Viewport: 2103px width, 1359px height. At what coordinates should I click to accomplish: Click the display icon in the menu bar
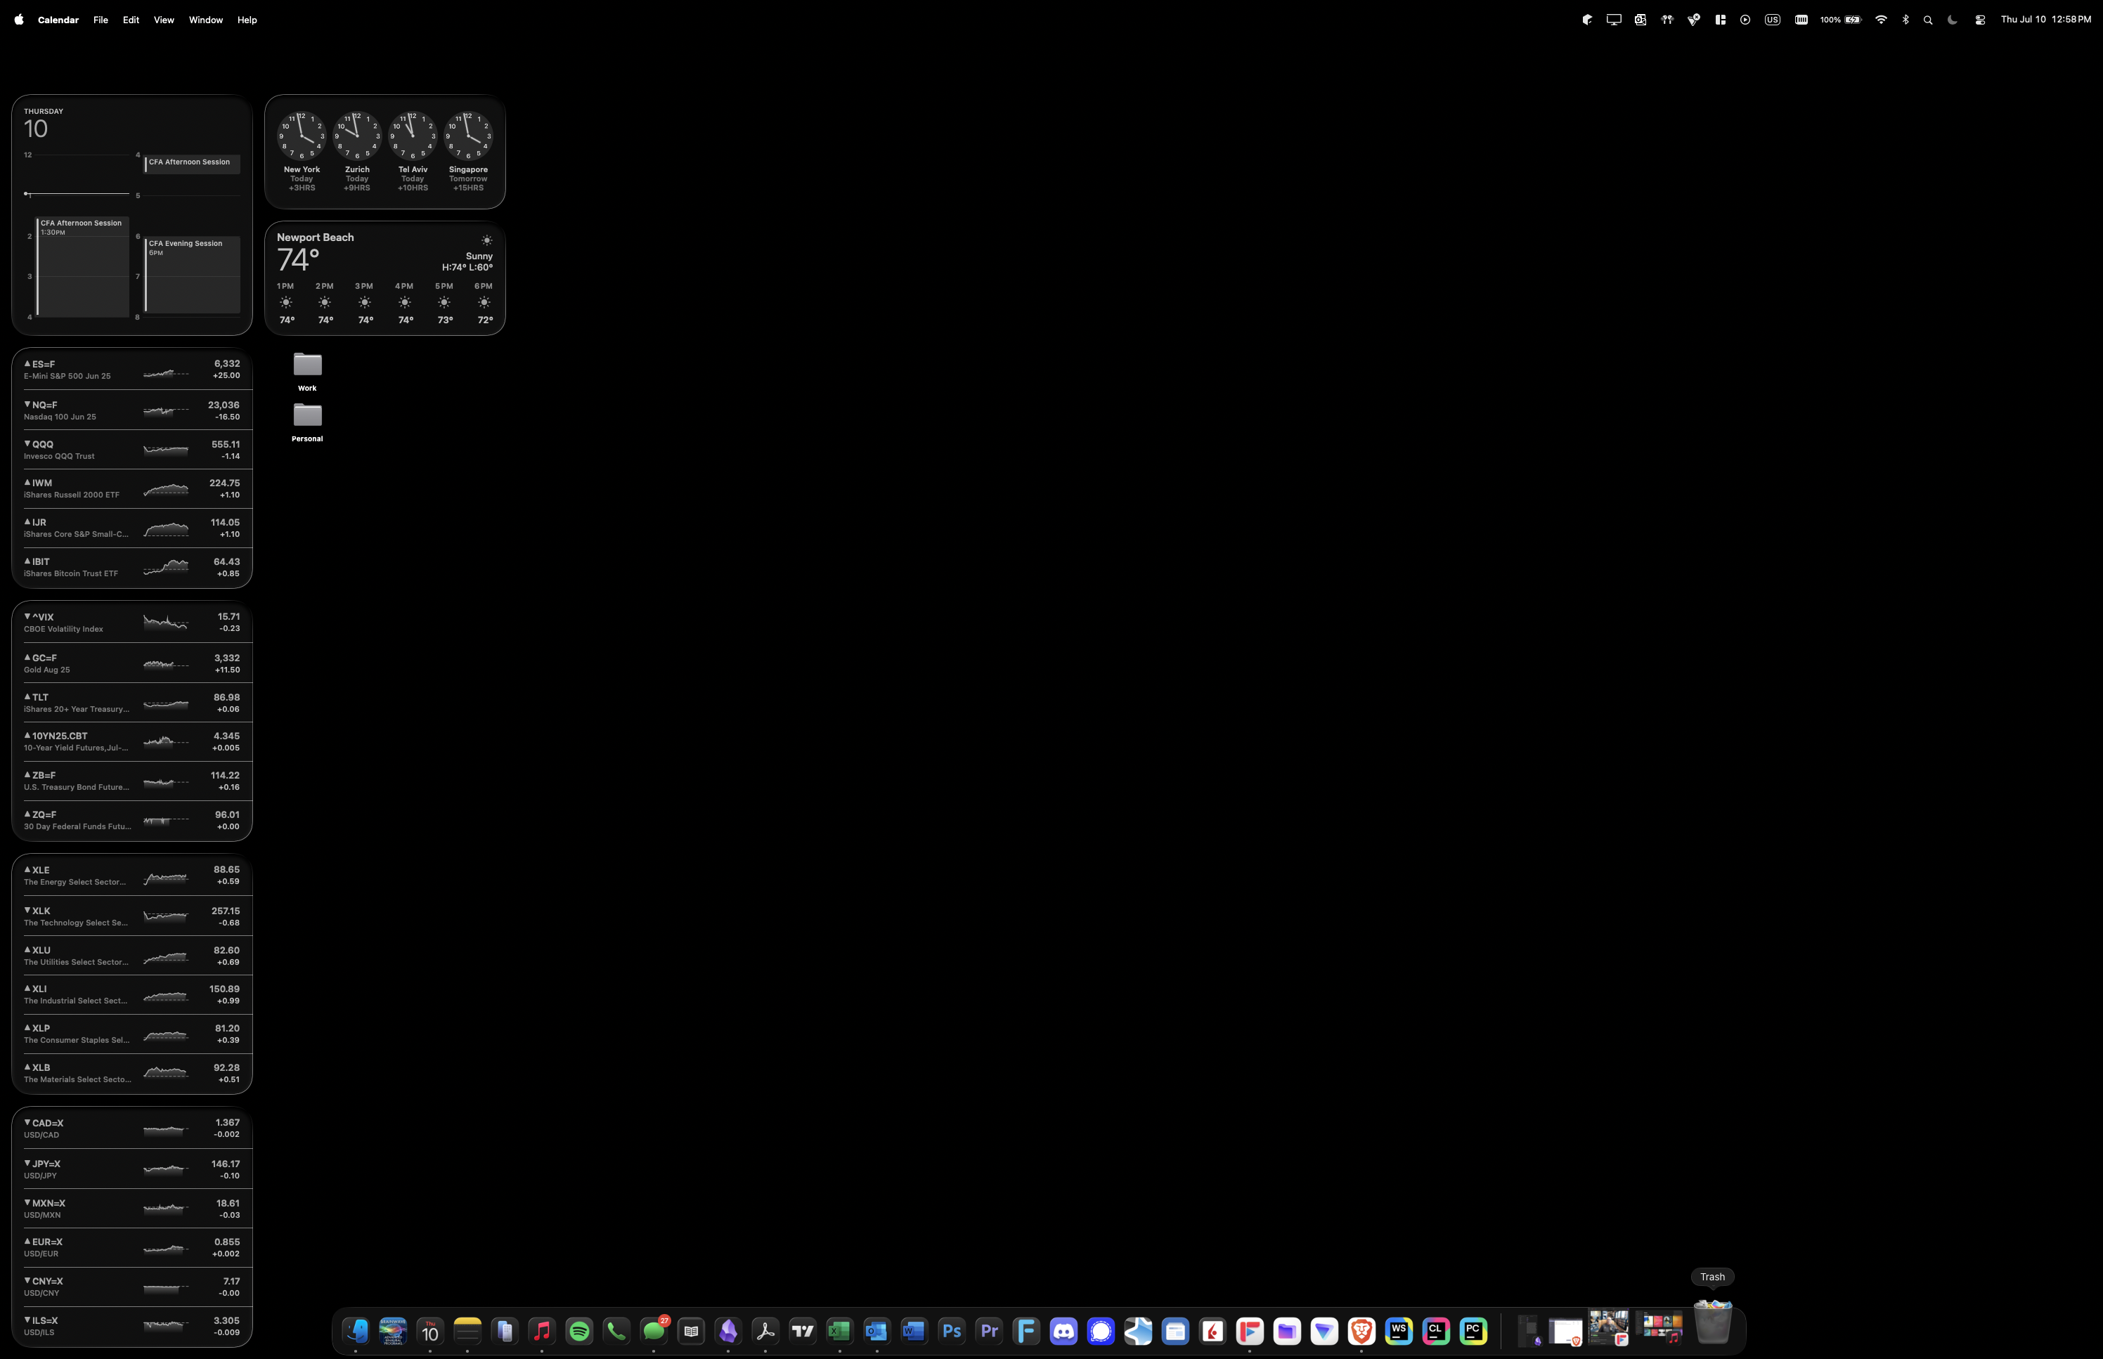(1614, 20)
